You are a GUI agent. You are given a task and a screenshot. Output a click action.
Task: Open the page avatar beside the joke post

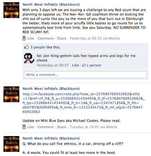click(x=11, y=144)
